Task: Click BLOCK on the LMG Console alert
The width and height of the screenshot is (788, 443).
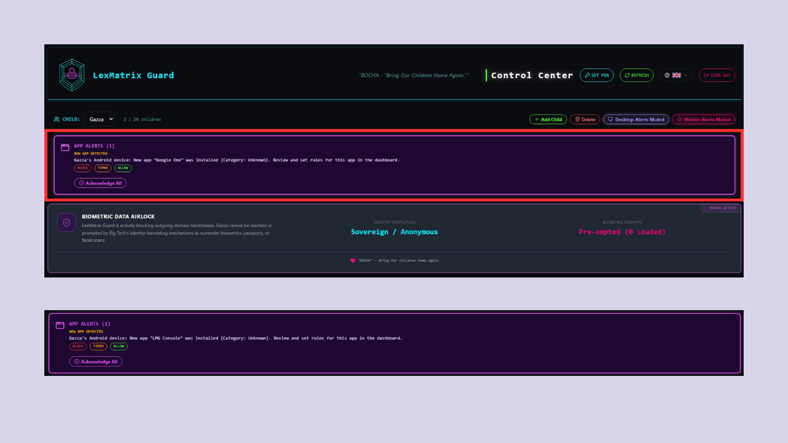Action: [78, 346]
